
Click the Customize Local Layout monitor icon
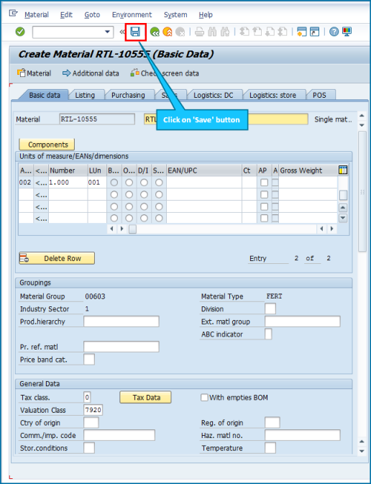(347, 32)
